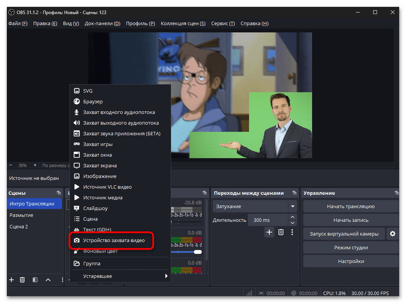Select Захват входного аудиопотока entry
The height and width of the screenshot is (303, 406).
pos(120,112)
